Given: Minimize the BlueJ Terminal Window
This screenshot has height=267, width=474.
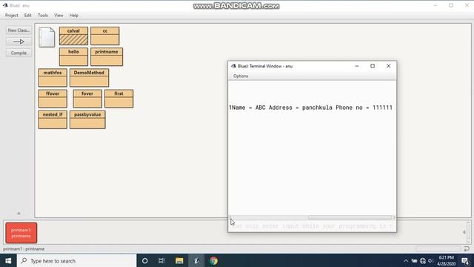Looking at the screenshot, I should point(357,66).
